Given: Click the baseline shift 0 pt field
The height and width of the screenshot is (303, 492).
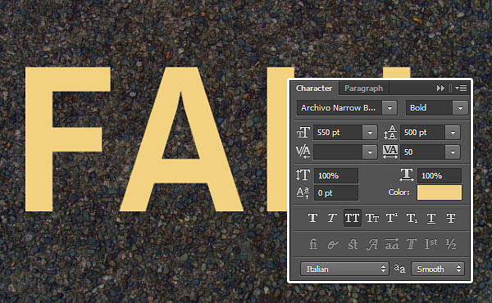Looking at the screenshot, I should 336,192.
